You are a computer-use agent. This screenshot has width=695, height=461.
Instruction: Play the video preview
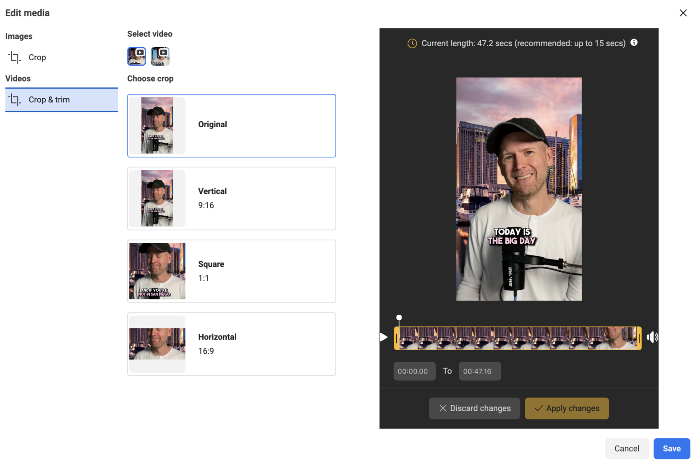click(x=383, y=337)
